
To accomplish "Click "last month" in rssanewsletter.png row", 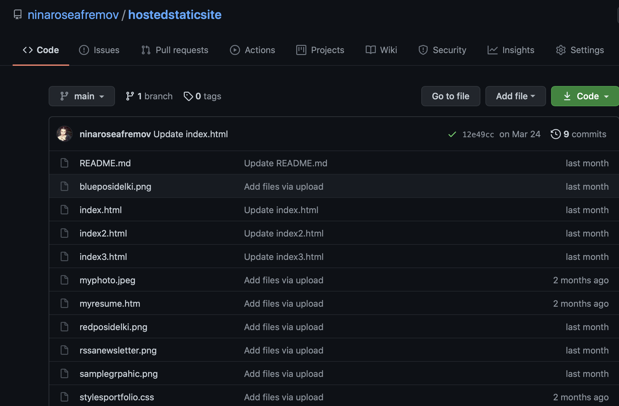I will 587,350.
